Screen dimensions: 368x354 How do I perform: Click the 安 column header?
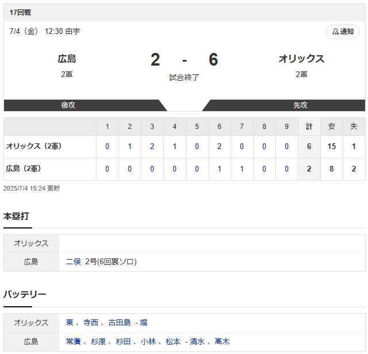331,127
